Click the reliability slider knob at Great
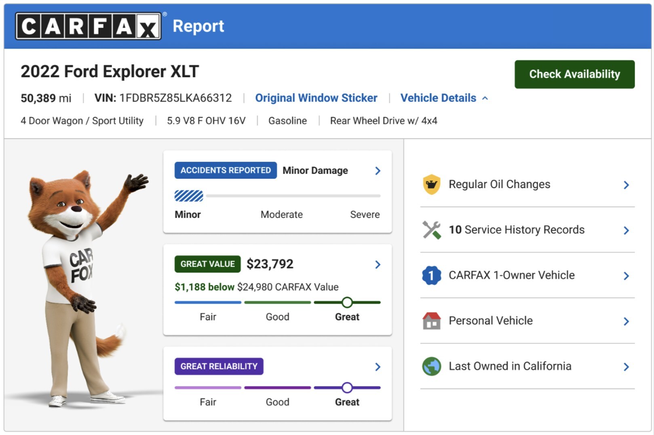This screenshot has width=654, height=435. [347, 388]
